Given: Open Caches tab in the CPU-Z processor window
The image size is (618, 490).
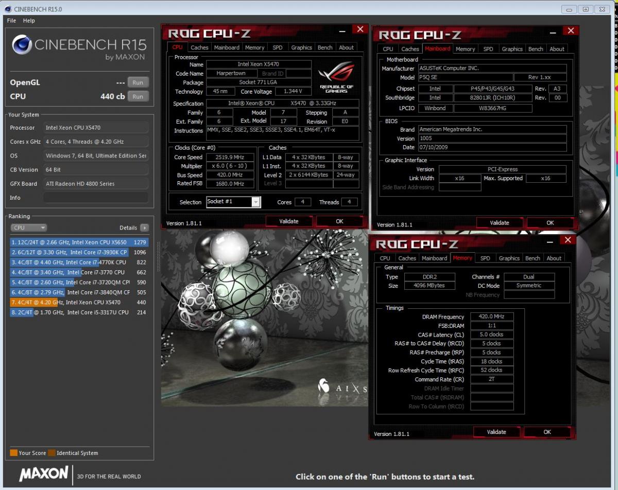Looking at the screenshot, I should 199,47.
